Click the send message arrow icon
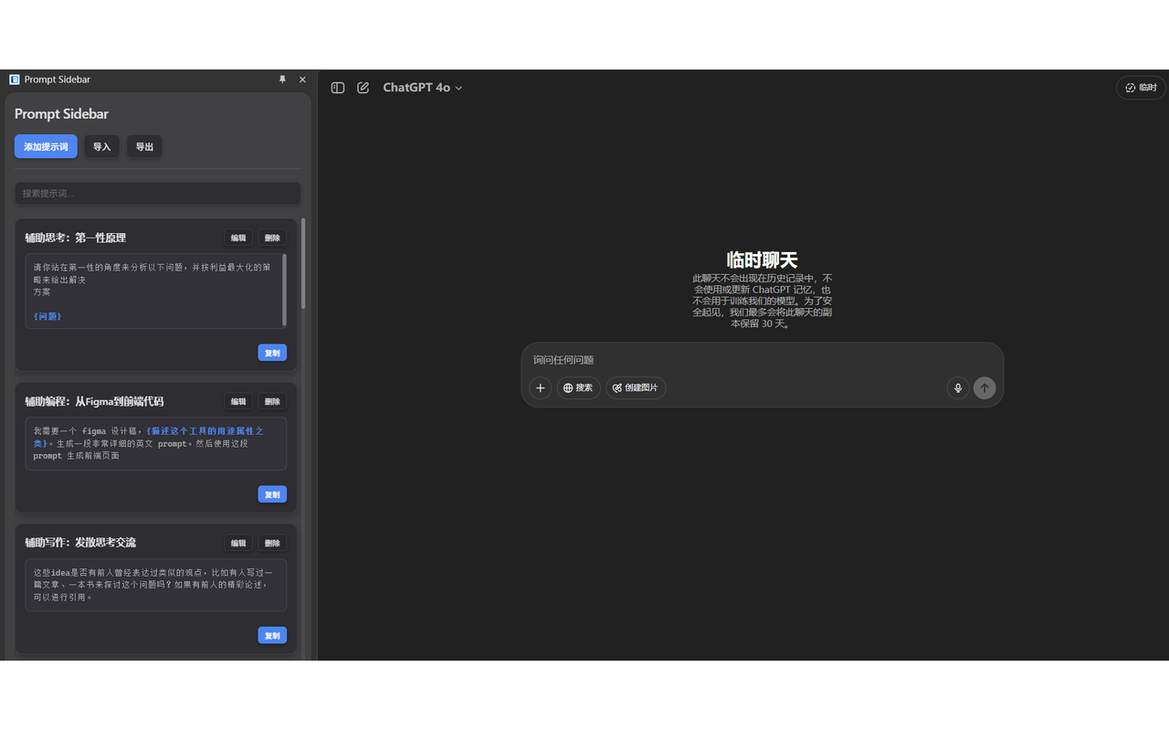This screenshot has width=1169, height=731. coord(985,387)
